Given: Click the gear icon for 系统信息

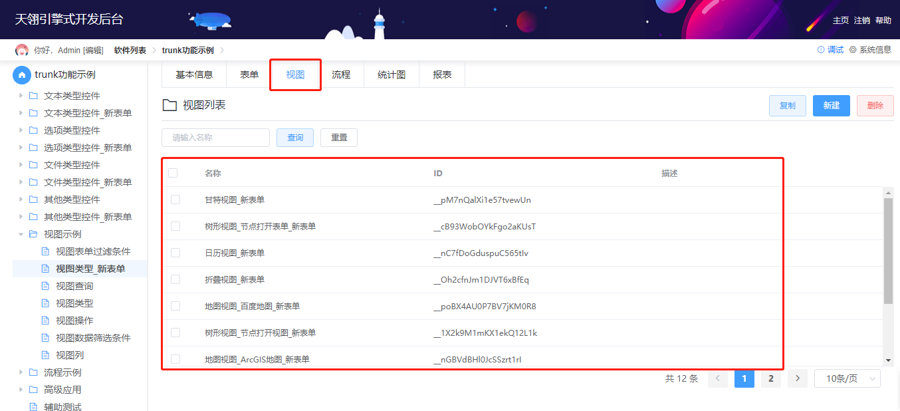Looking at the screenshot, I should point(853,50).
